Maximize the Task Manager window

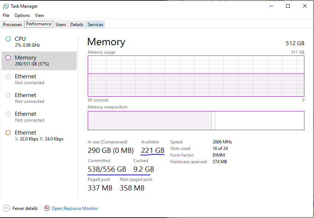coord(288,6)
